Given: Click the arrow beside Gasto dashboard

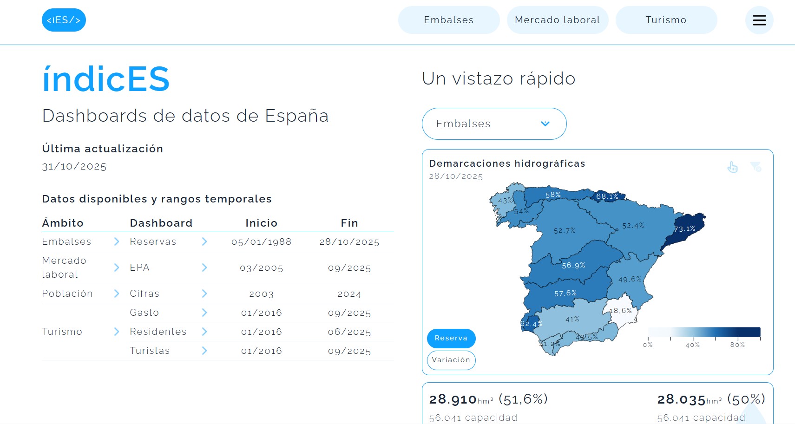Looking at the screenshot, I should point(204,313).
